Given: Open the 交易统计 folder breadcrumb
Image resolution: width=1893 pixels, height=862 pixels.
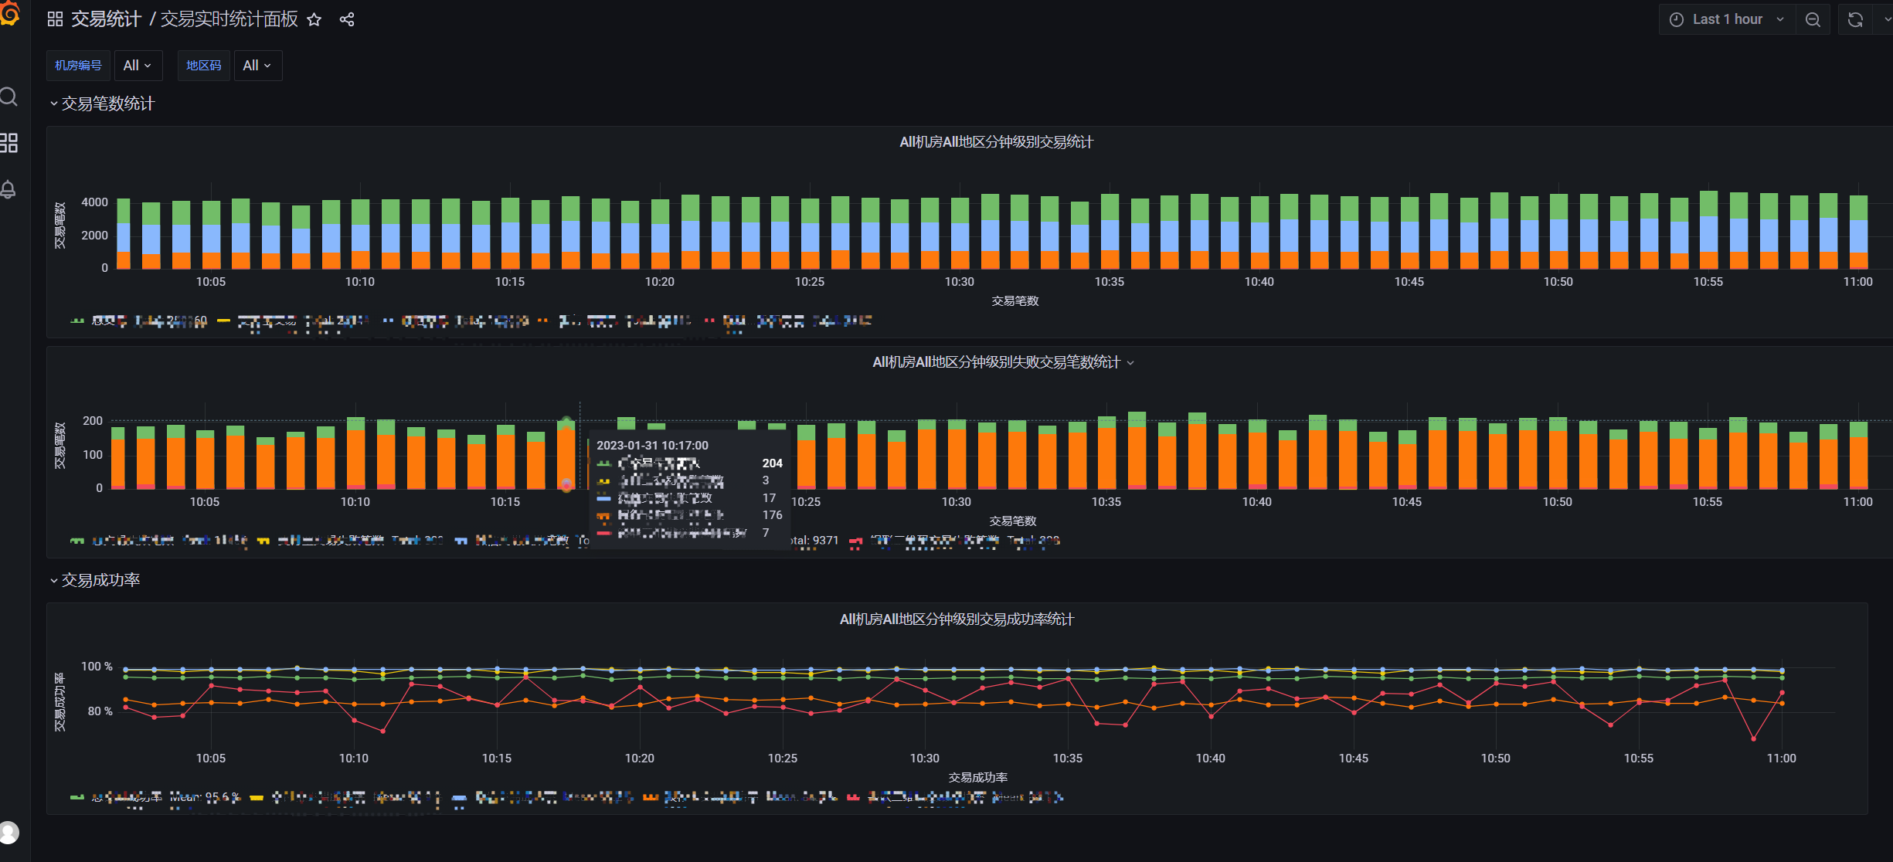Looking at the screenshot, I should [x=106, y=19].
